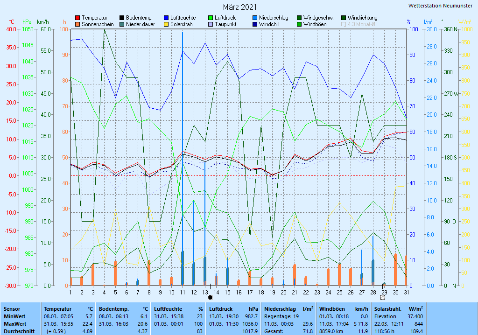The height and width of the screenshot is (335, 478).
Task: Click the Luftdruck header in statistics table
Action: (x=221, y=309)
